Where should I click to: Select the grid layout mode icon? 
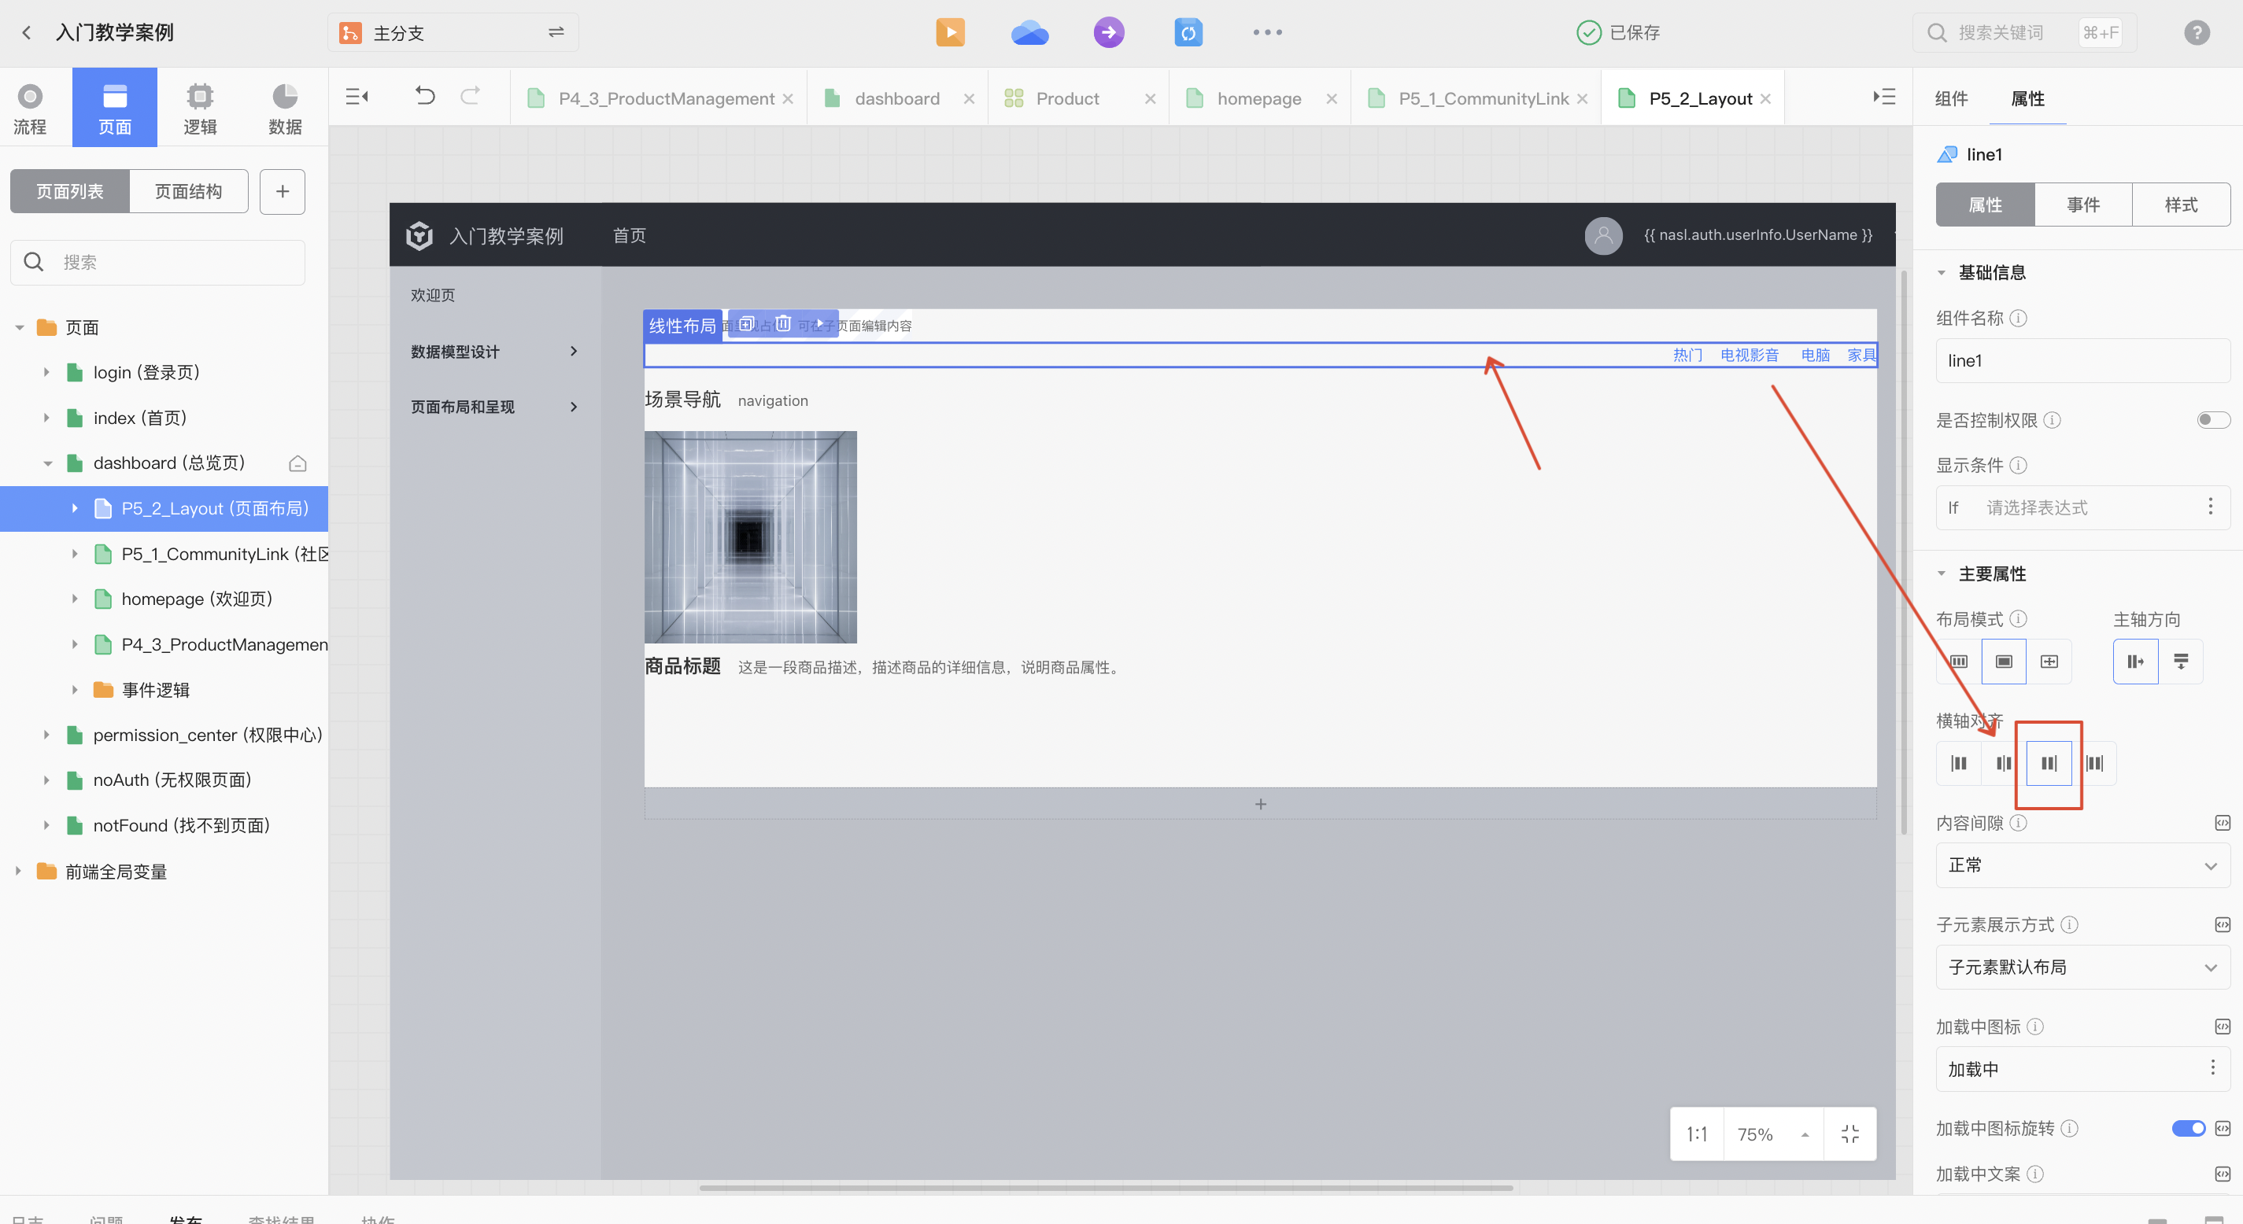pyautogui.click(x=1958, y=660)
